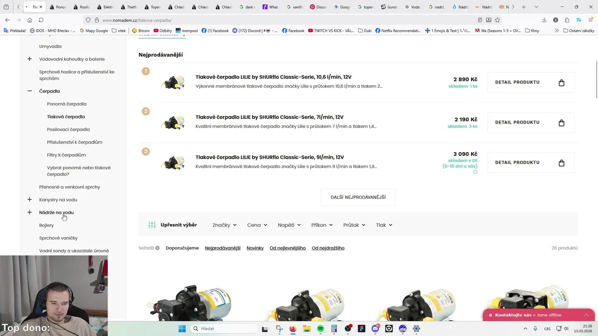598x336 pixels.
Task: Expand Vodovodní kohoutky a baterie category
Action: (x=29, y=59)
